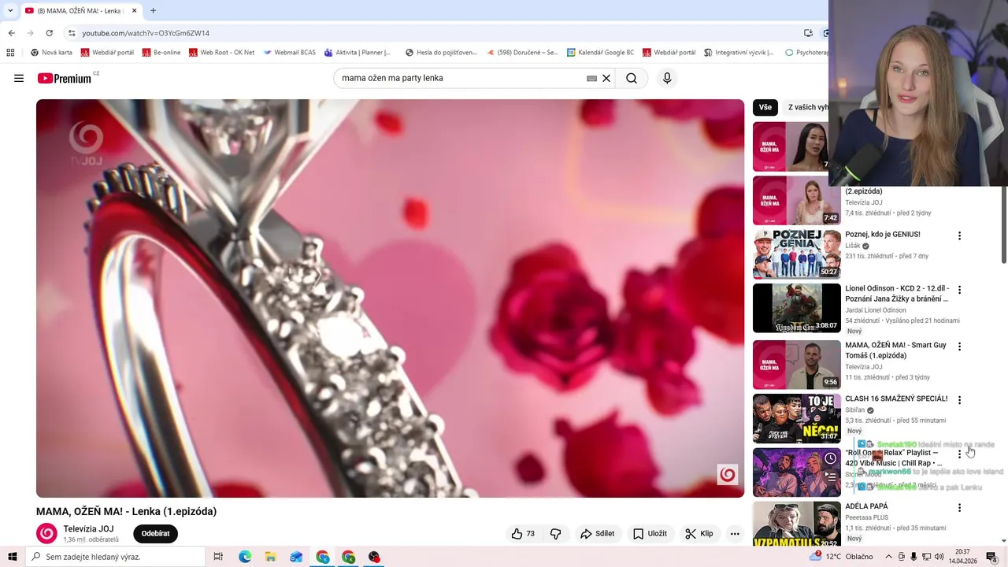Open Kalendář Google BC bookmark
Screen dimensions: 1008x567
pos(600,53)
